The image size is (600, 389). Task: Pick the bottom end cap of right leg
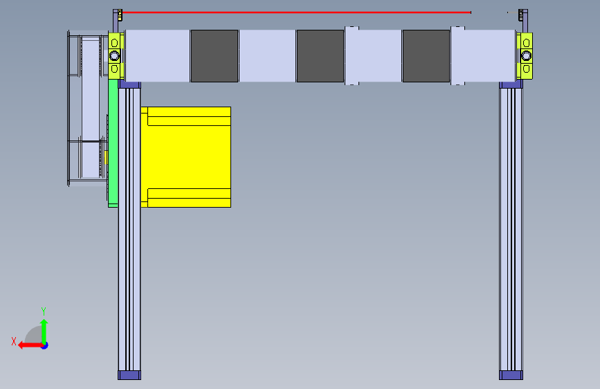pyautogui.click(x=511, y=375)
